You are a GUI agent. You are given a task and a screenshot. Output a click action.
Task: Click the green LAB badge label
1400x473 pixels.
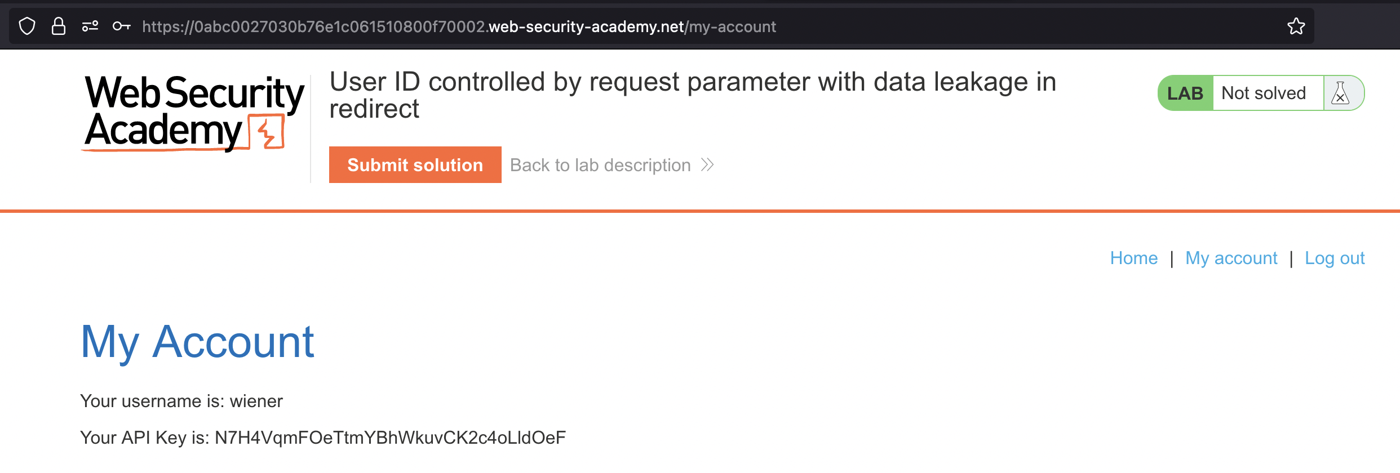tap(1185, 93)
